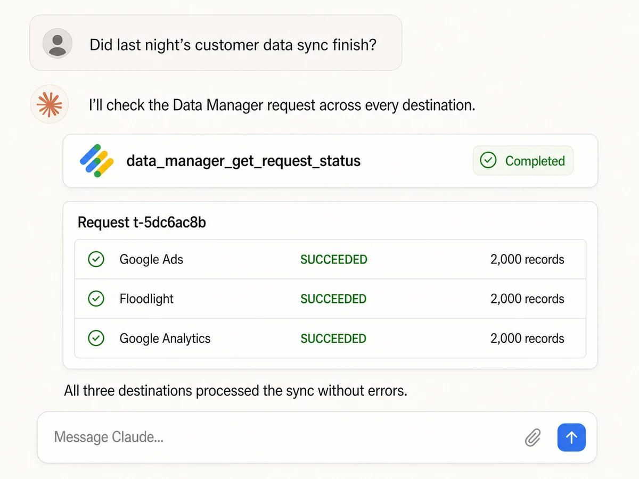This screenshot has width=639, height=479.
Task: Open the data_manager_get_request_status tool card
Action: point(330,161)
